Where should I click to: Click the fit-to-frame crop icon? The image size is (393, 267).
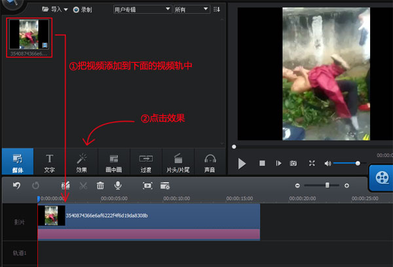click(x=147, y=186)
